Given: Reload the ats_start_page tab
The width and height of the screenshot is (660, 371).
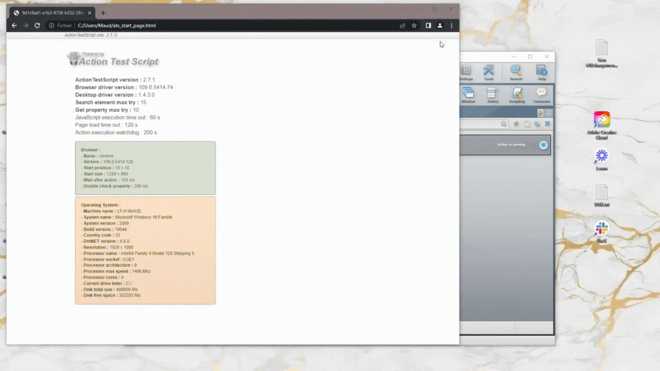Looking at the screenshot, I should coord(37,26).
